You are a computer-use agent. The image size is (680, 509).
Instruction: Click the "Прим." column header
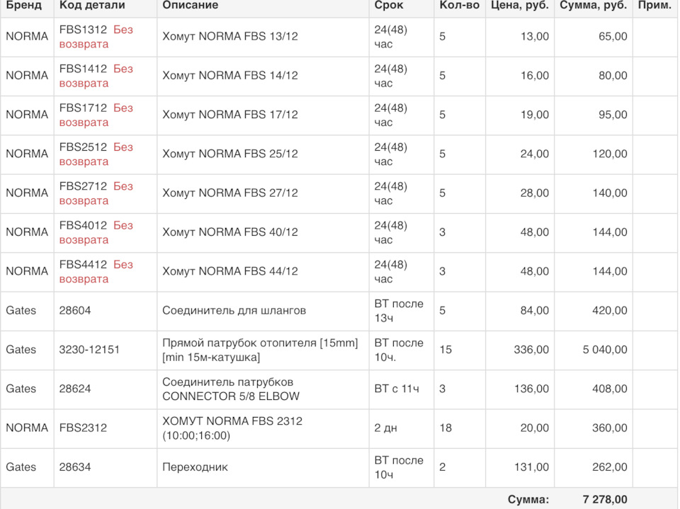coord(654,6)
